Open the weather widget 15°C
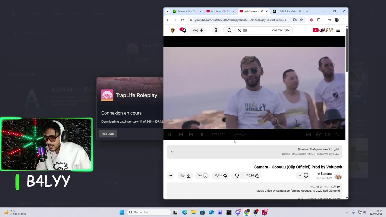This screenshot has height=217, width=386. pyautogui.click(x=14, y=212)
